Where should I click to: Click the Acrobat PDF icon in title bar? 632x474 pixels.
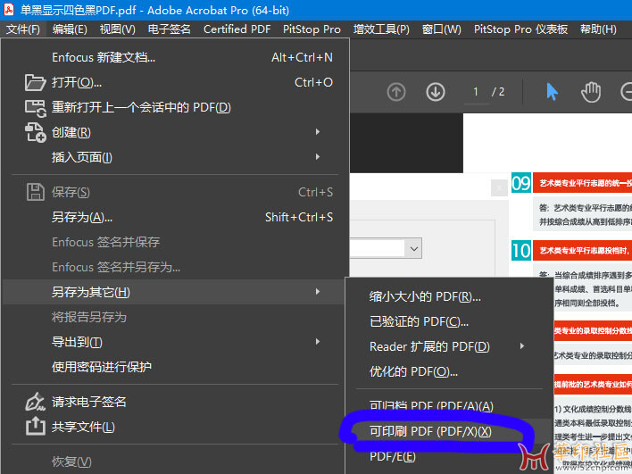click(9, 10)
